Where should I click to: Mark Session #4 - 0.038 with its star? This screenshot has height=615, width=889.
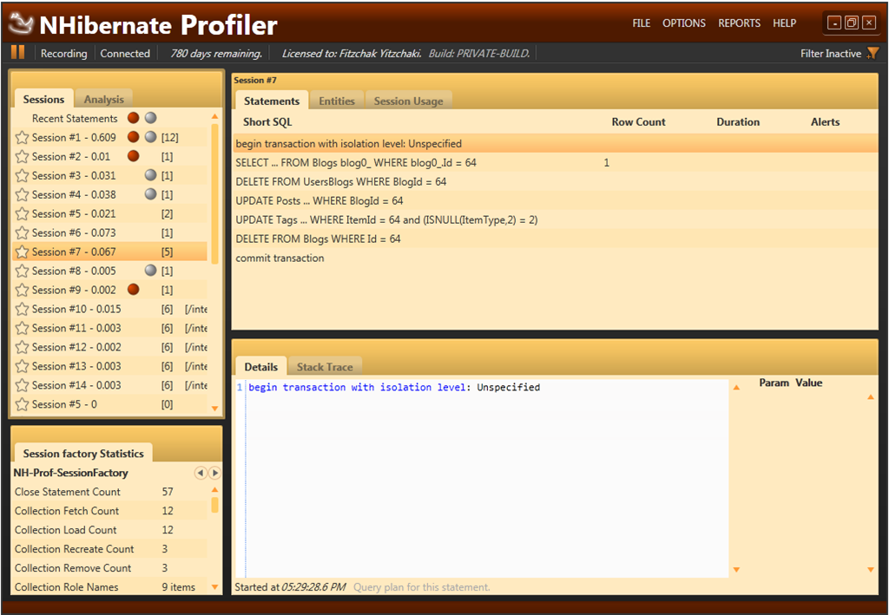point(22,195)
